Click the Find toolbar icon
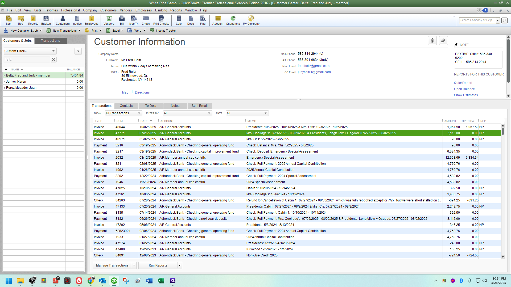Screen dimensions: 511x287 click(x=203, y=20)
